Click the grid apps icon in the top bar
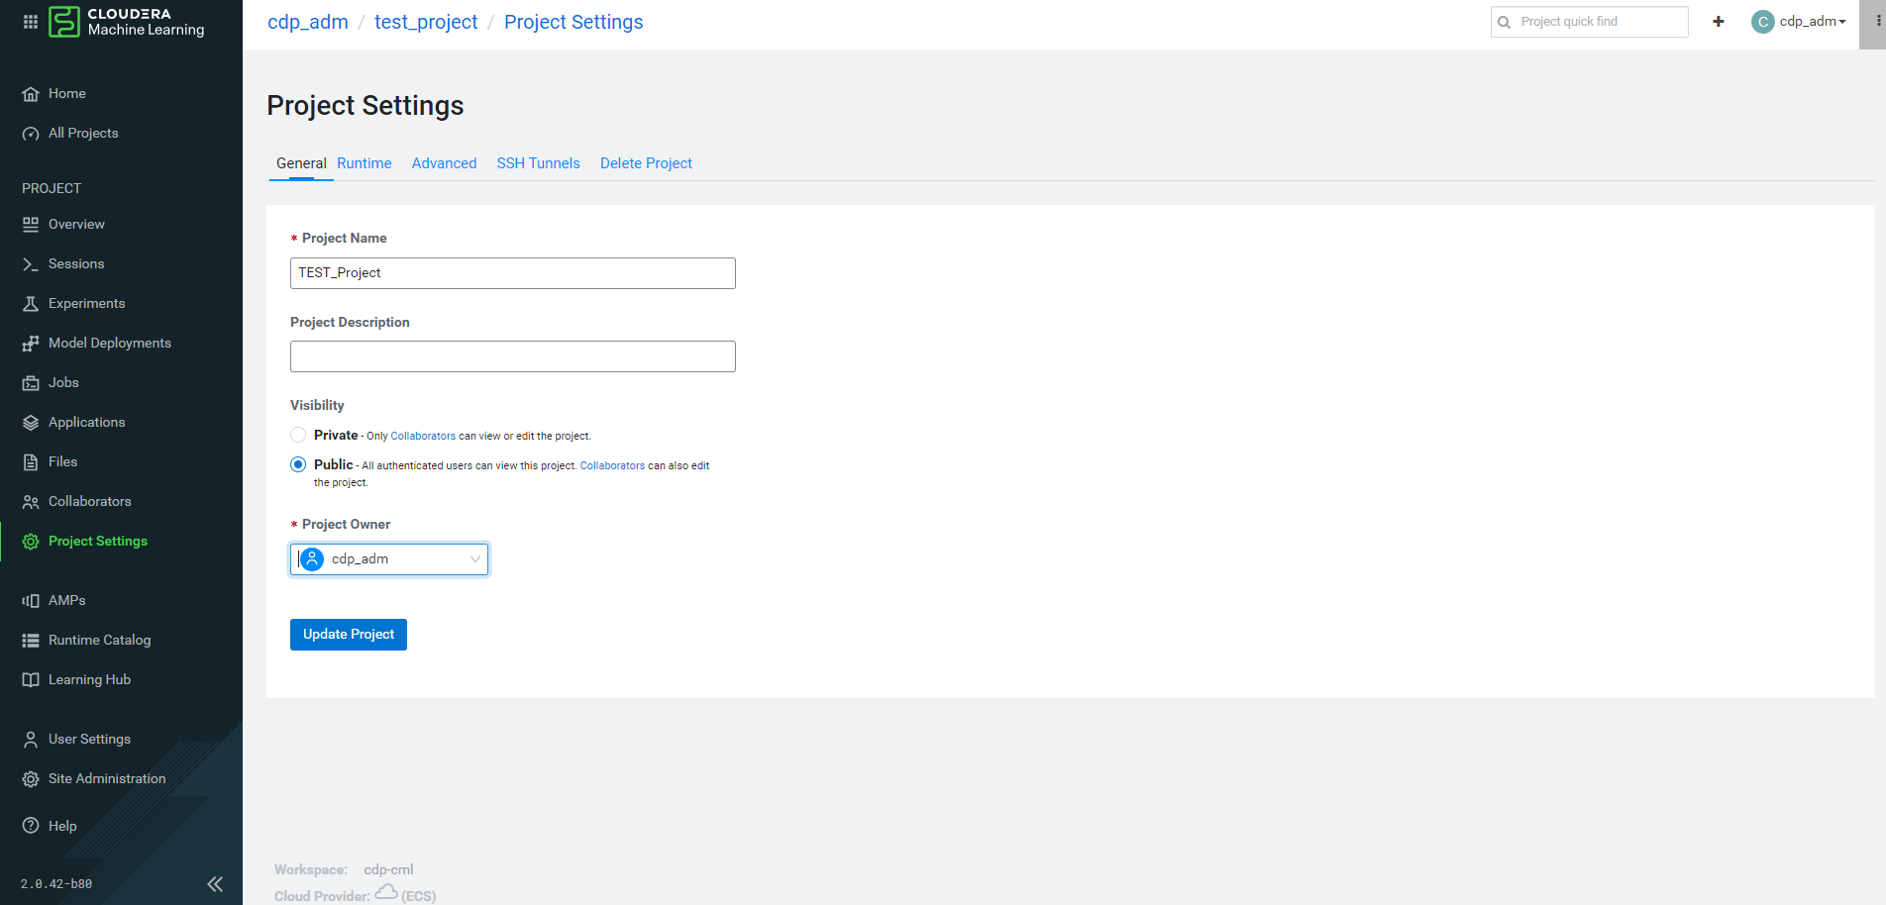The height and width of the screenshot is (905, 1886). coord(31,21)
